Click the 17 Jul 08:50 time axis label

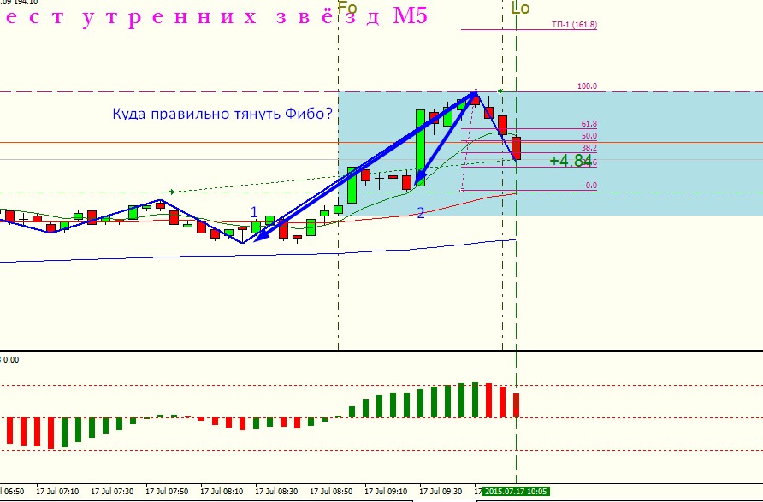[331, 491]
